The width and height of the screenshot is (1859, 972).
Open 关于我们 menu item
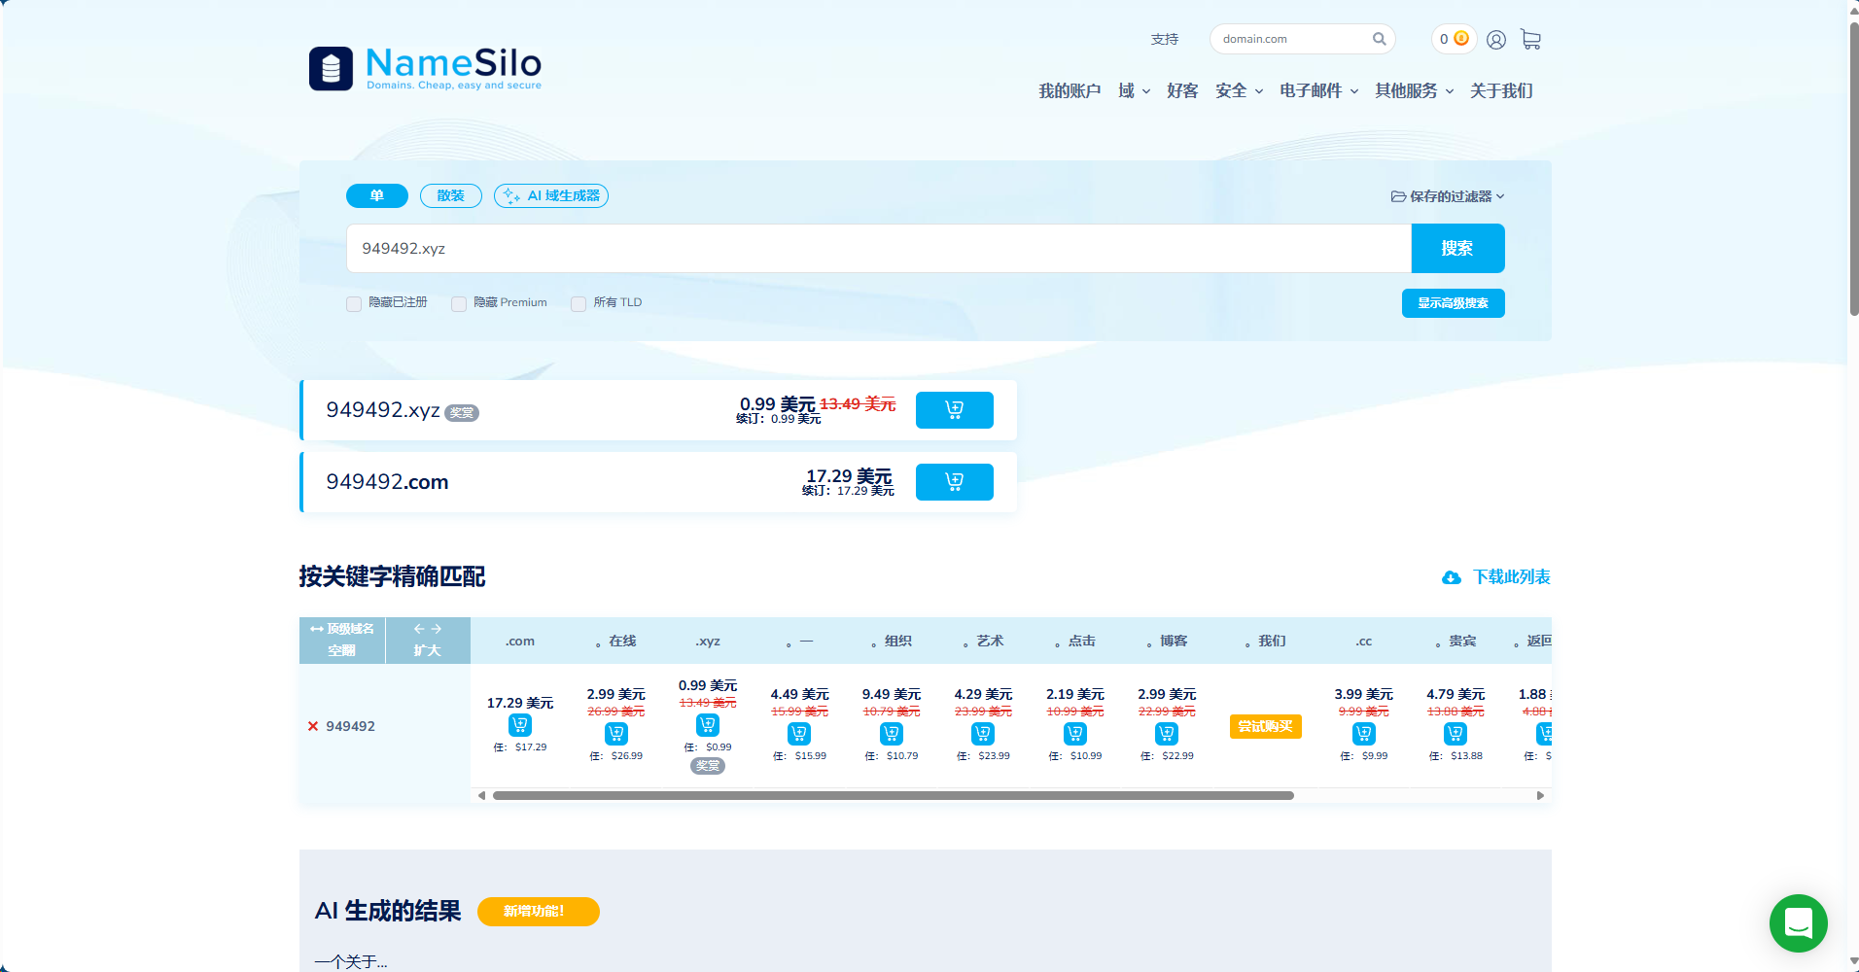point(1501,90)
